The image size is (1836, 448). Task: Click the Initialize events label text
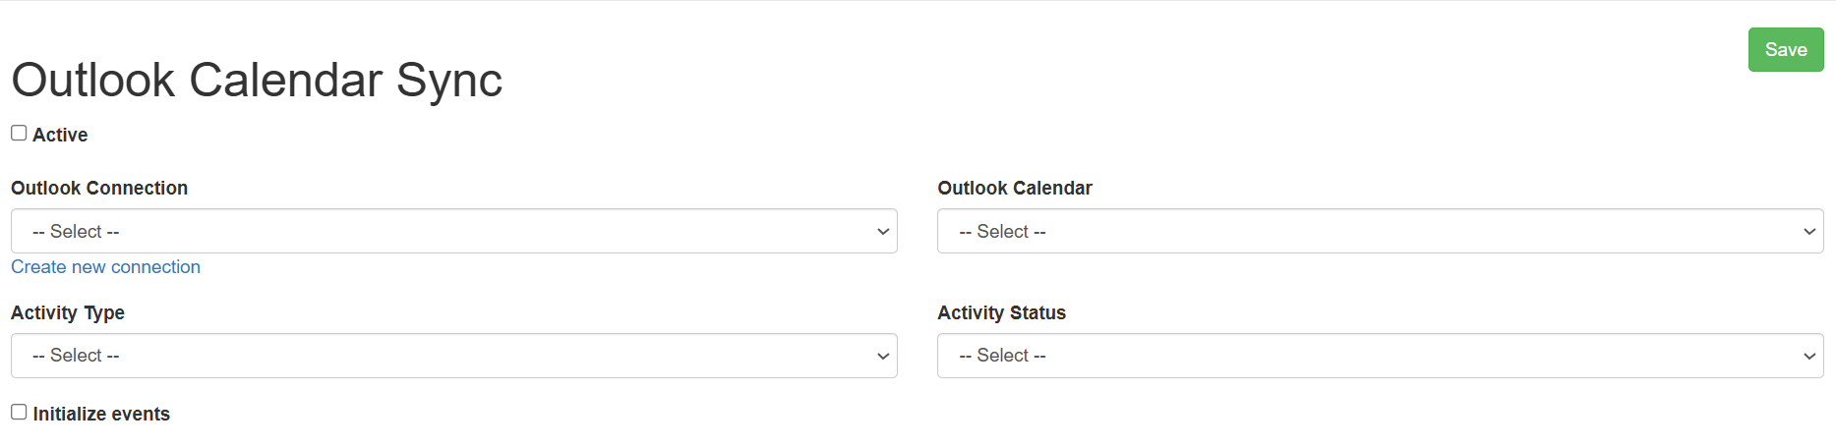[101, 415]
